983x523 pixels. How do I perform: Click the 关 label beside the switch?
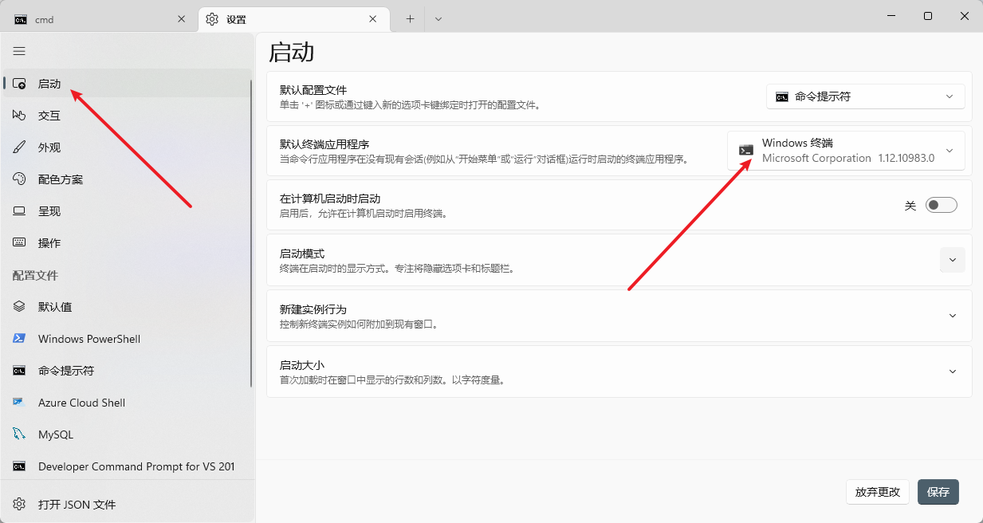[910, 206]
